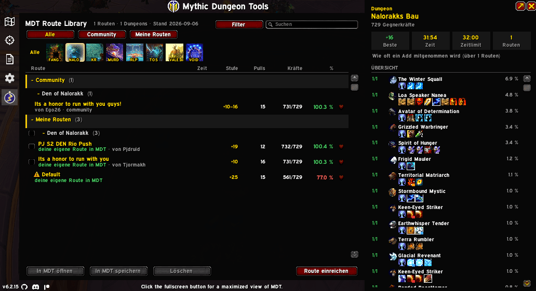Open the map view sidebar icon

[9, 21]
